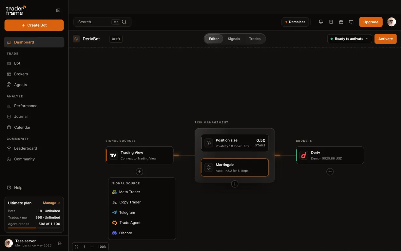Click fit-to-screen icon in zoom controls
Screen dimensions: 401x251
pyautogui.click(x=77, y=247)
